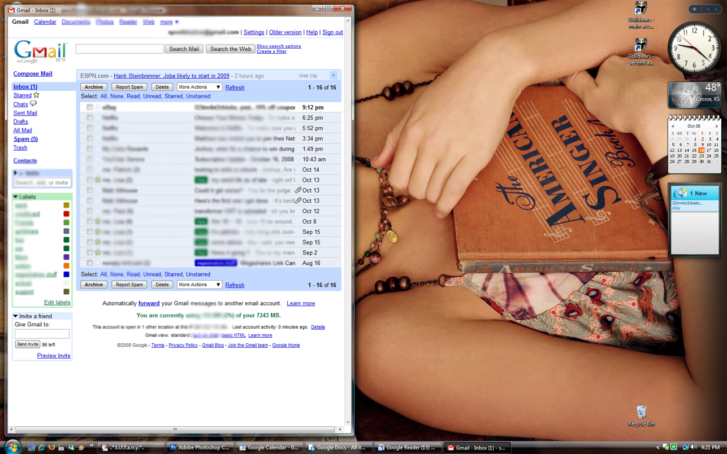The image size is (727, 454).
Task: Click the red label color swatch
Action: (x=66, y=214)
